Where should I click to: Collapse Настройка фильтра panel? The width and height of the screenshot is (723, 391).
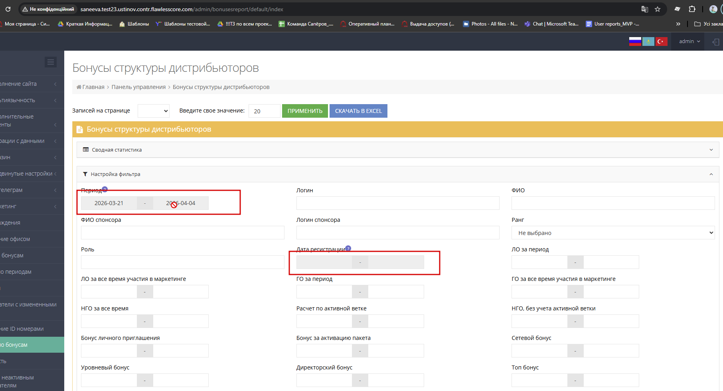(397, 174)
